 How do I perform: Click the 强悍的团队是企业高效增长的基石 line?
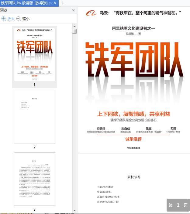click(133, 120)
